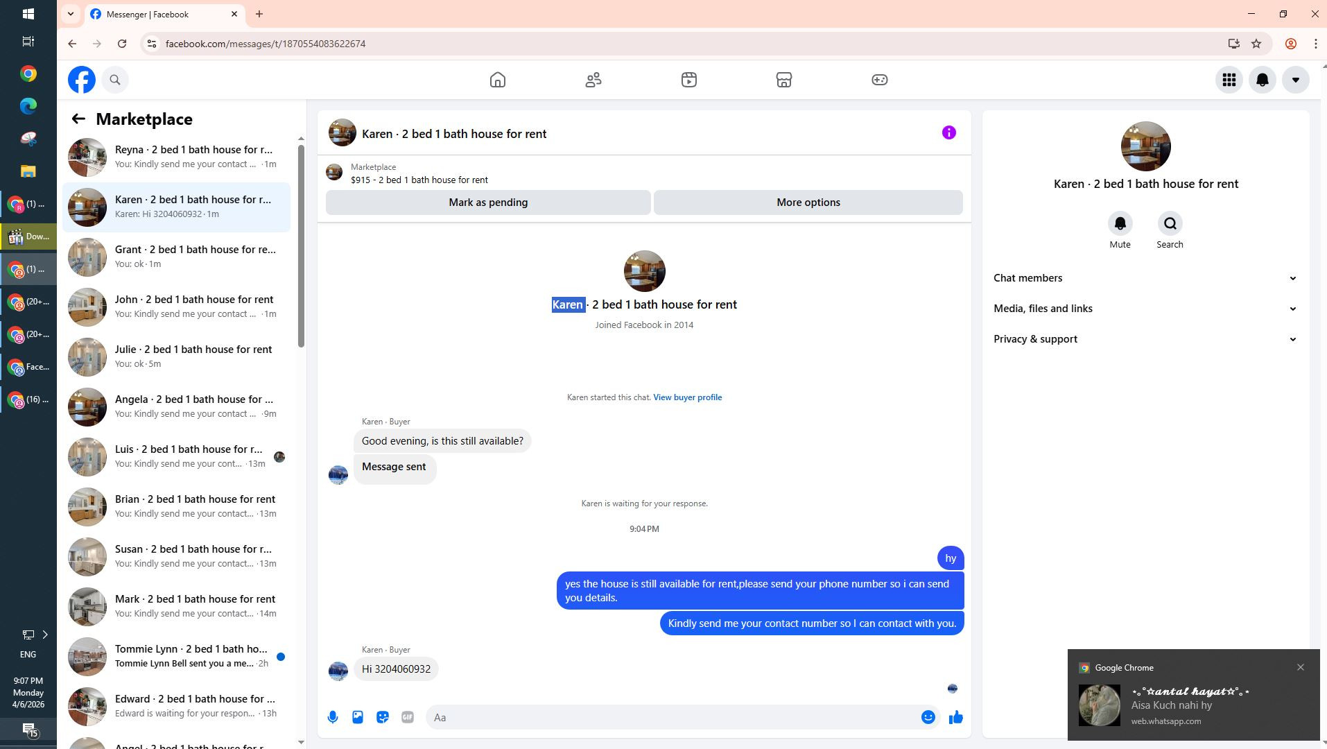1327x749 pixels.
Task: Open Windows Start menu
Action: [x=28, y=14]
